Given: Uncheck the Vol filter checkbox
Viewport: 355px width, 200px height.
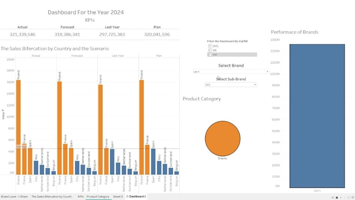Looking at the screenshot, I should pyautogui.click(x=210, y=54).
